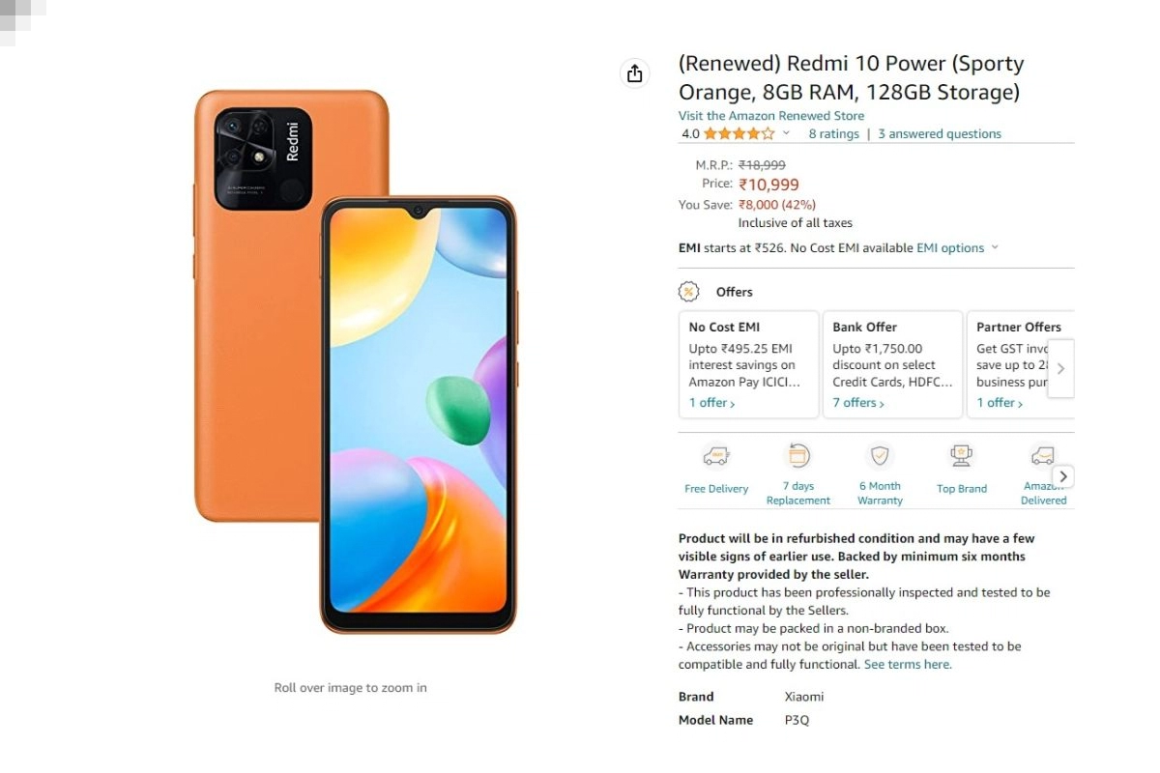Click the Top Brand trophy icon
Viewport: 1160px width, 773px height.
[962, 455]
